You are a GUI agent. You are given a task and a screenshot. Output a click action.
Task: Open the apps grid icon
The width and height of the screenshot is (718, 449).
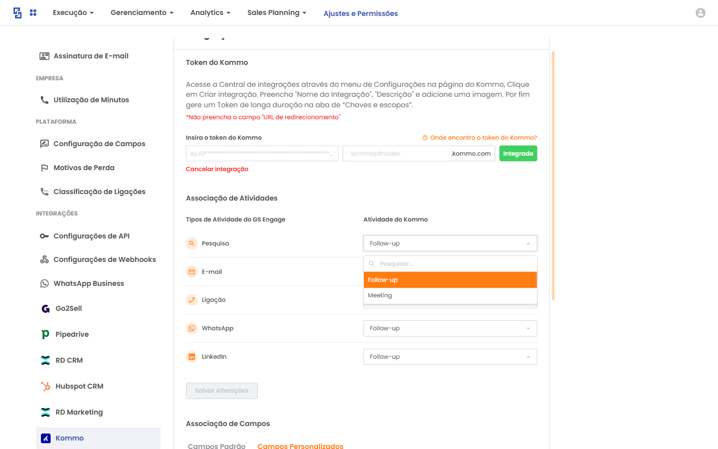point(33,12)
